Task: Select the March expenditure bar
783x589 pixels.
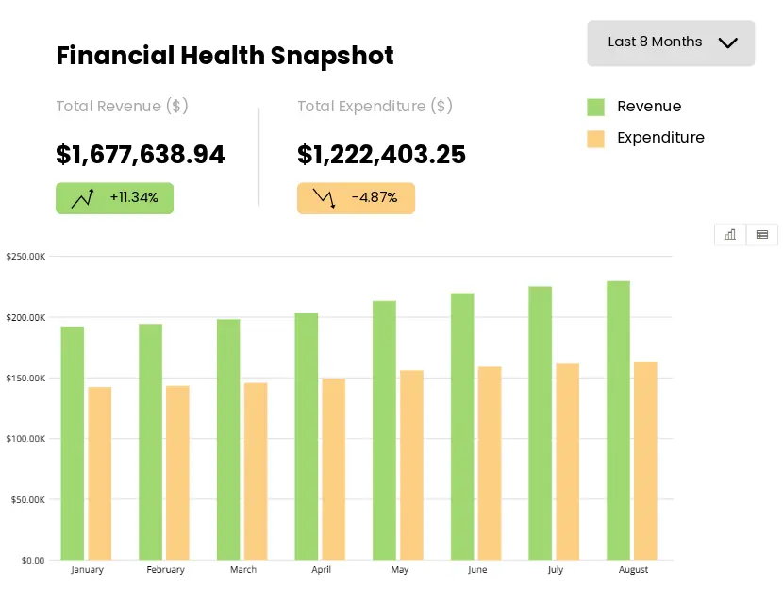Action: click(256, 471)
